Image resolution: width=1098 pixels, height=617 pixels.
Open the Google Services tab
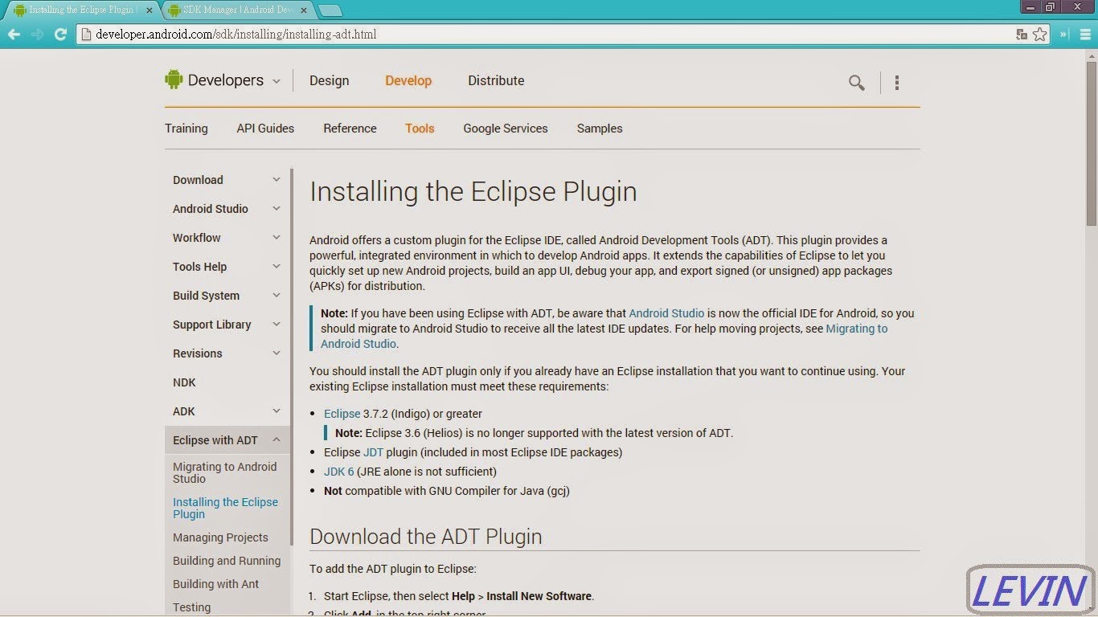pos(506,129)
